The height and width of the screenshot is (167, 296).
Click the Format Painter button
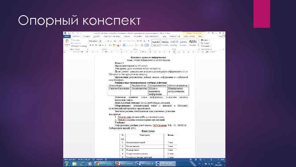tap(79, 46)
